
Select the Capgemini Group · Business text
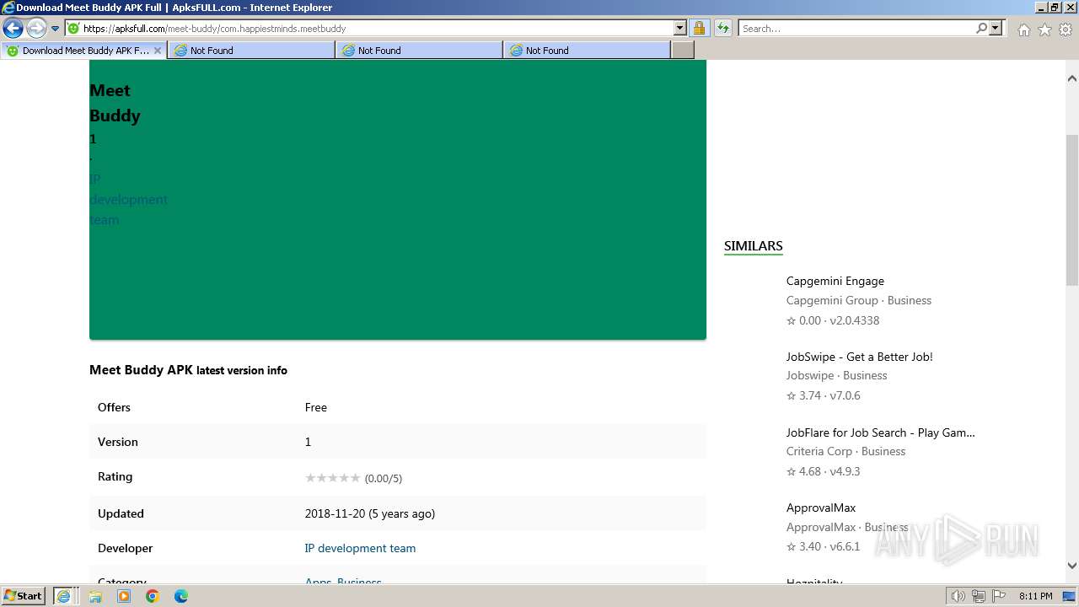tap(859, 300)
